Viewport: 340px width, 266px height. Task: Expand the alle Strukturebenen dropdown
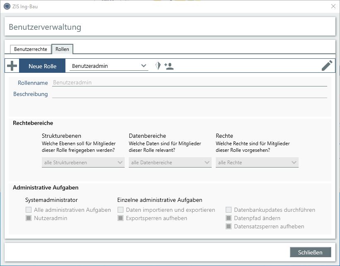(83, 163)
